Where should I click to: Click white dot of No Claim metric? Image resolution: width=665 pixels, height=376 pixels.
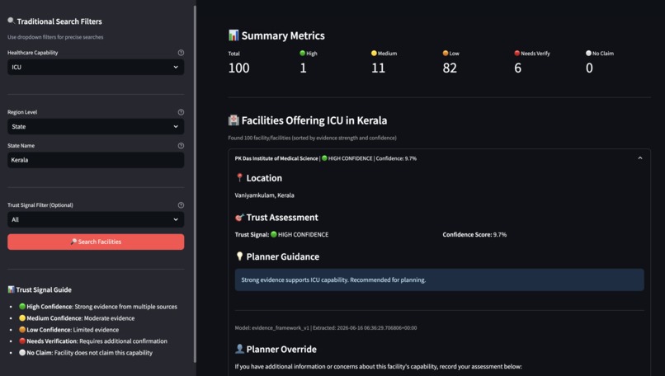pyautogui.click(x=588, y=53)
